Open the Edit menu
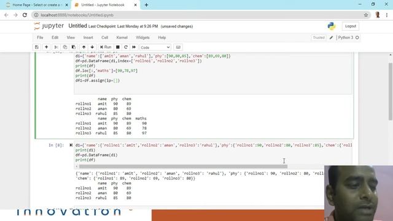The image size is (393, 221). (55, 37)
